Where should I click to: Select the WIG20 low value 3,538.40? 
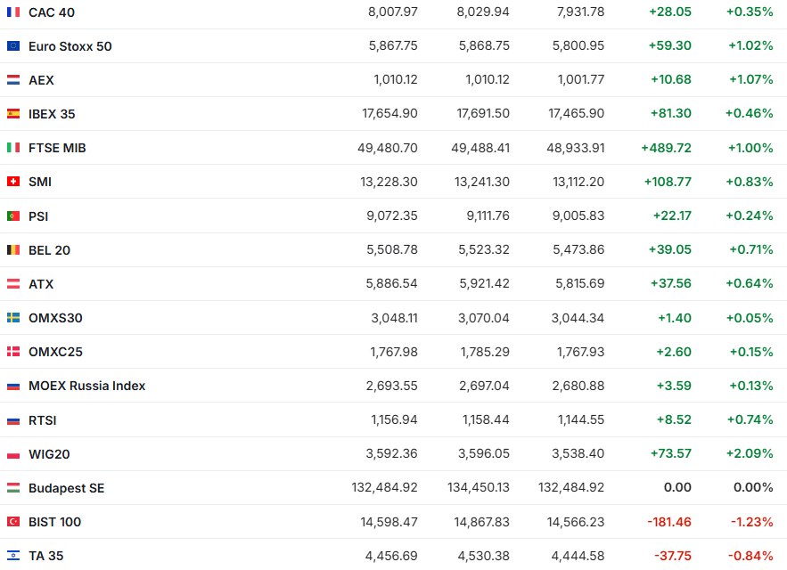point(578,453)
